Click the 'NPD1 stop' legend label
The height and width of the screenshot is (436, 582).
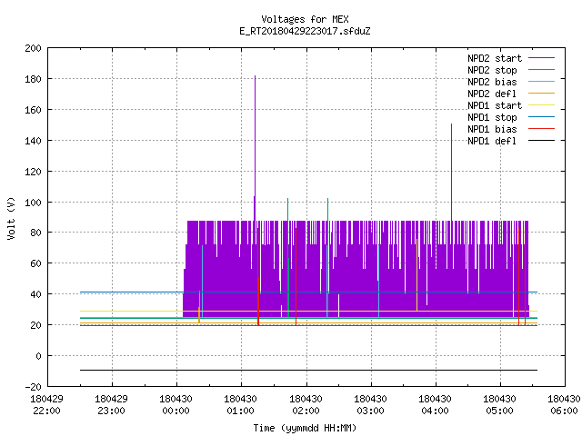coord(492,117)
